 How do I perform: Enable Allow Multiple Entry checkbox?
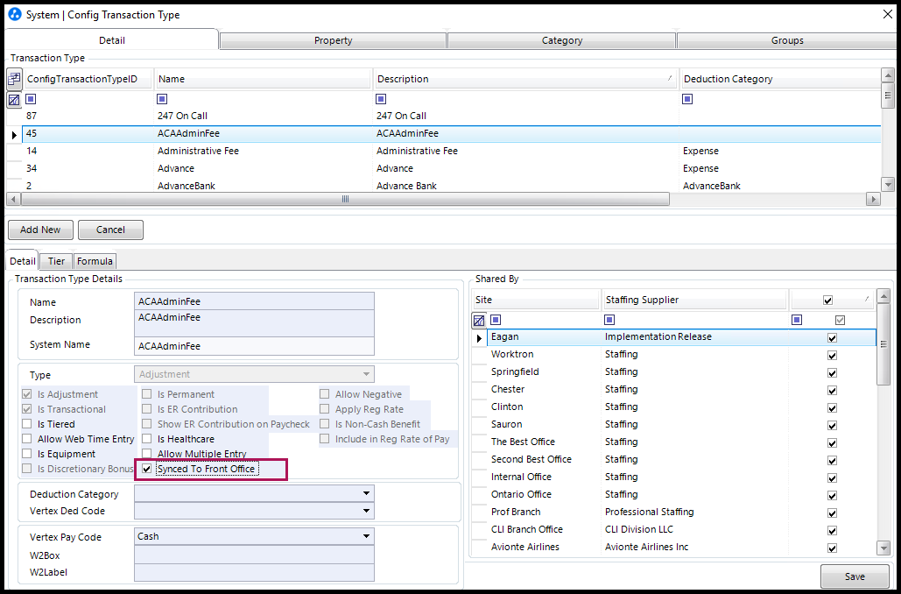[147, 455]
